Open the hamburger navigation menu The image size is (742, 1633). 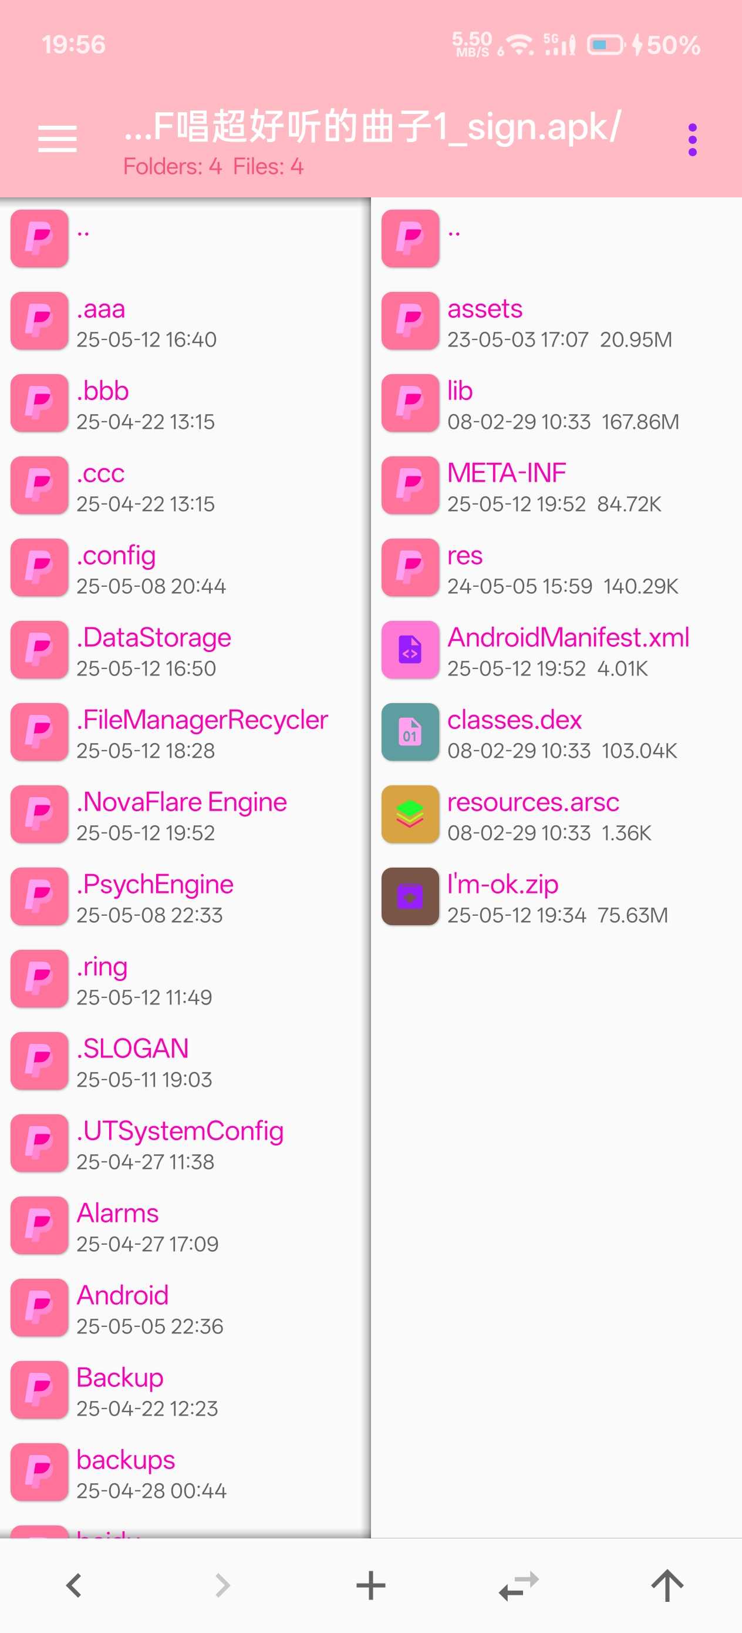[x=57, y=139]
